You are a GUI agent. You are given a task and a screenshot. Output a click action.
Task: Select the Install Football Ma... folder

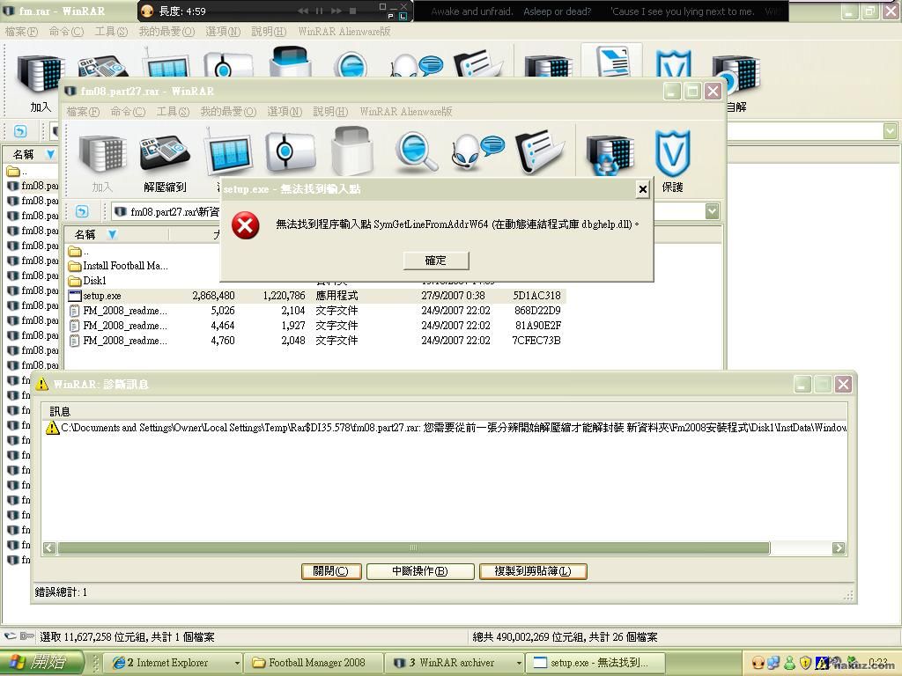coord(119,266)
